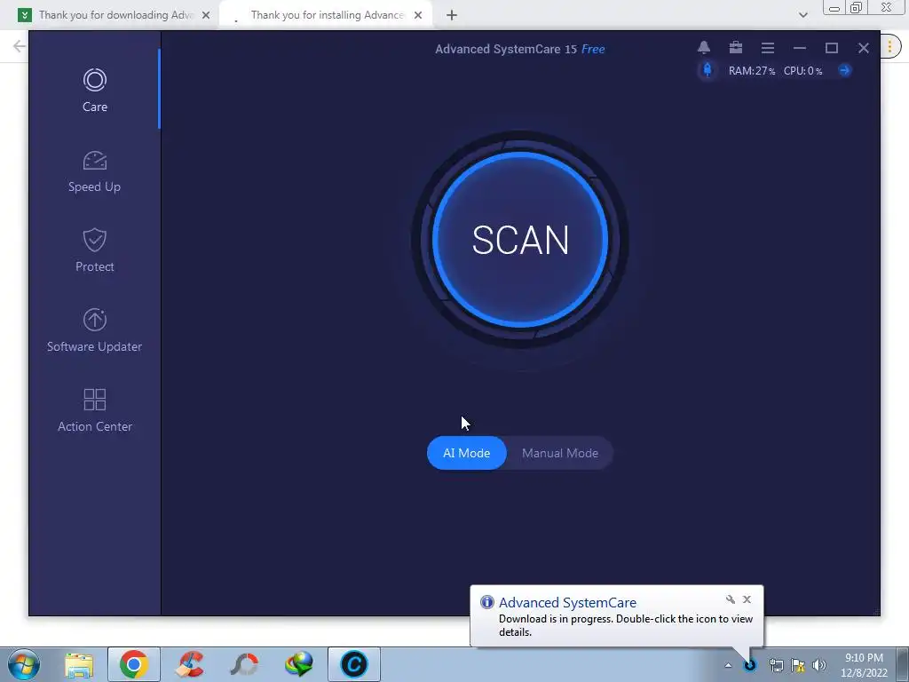Screen dimensions: 909x682
Task: Click Advanced SystemCare tray icon
Action: coord(750,665)
